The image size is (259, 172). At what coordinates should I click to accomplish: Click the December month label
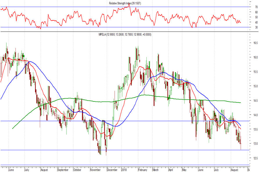tap(112, 170)
